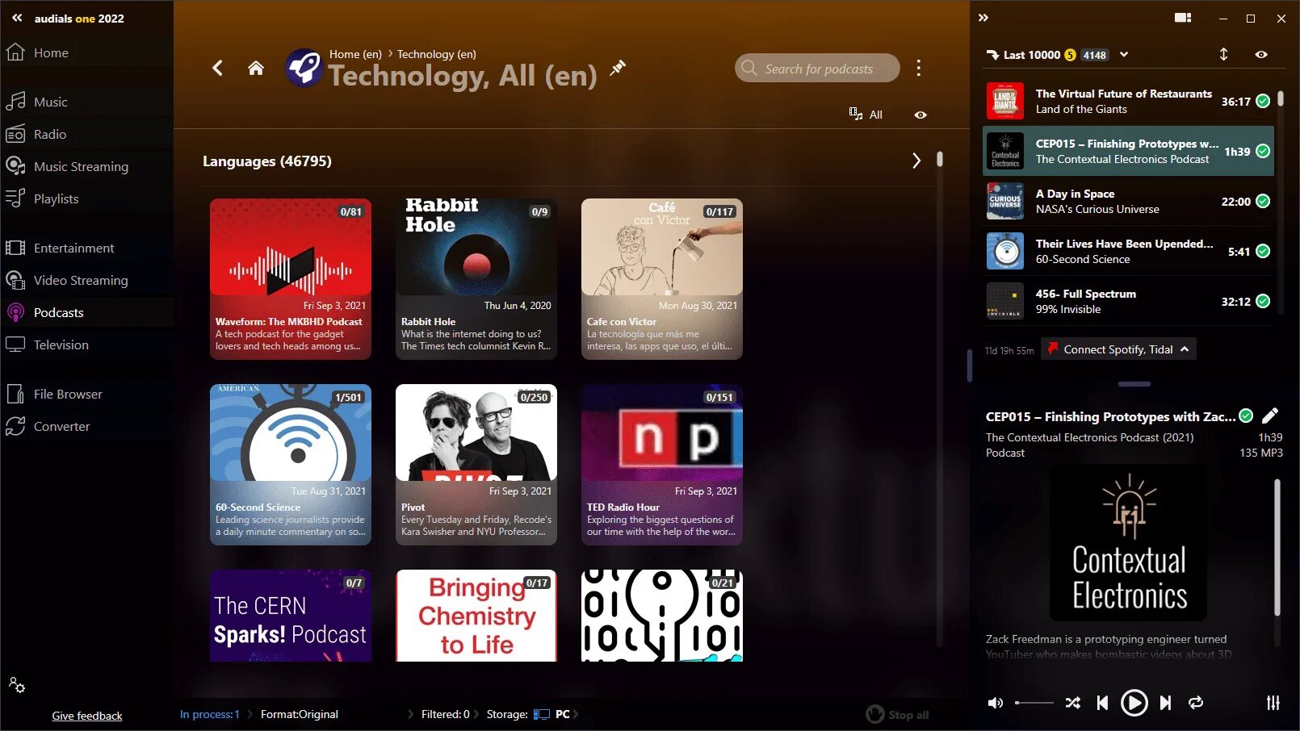This screenshot has width=1300, height=731.
Task: Open the Pivot podcast card
Action: click(476, 464)
